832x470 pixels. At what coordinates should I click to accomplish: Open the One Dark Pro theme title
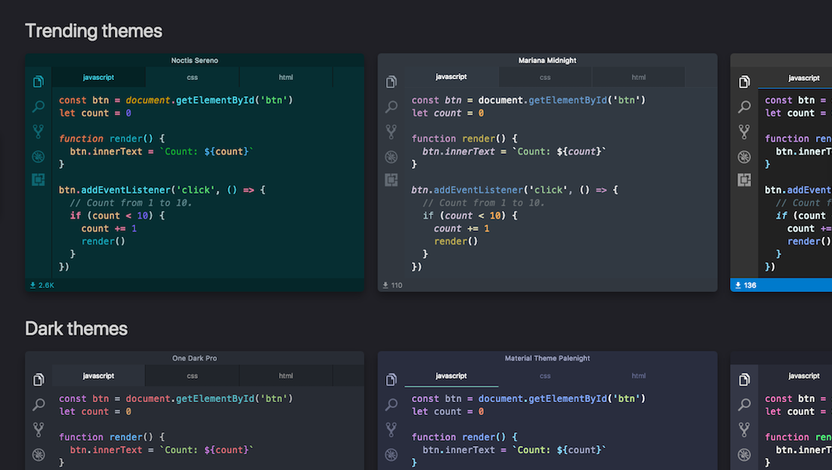194,358
